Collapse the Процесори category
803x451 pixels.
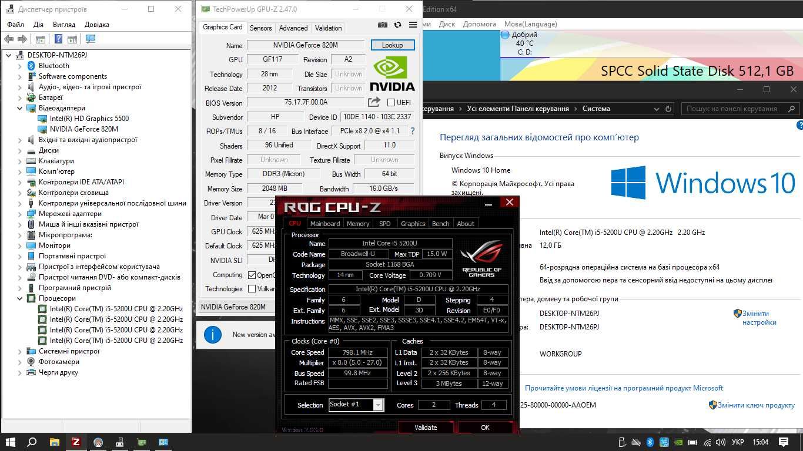[20, 298]
